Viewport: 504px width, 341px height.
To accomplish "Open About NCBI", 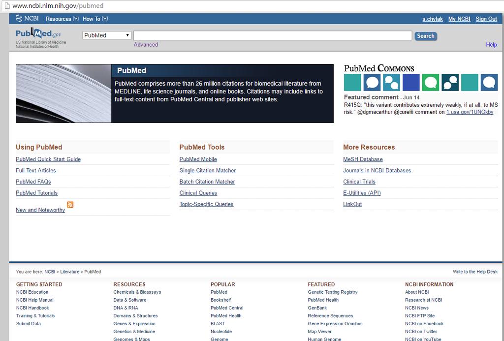I will tap(417, 292).
